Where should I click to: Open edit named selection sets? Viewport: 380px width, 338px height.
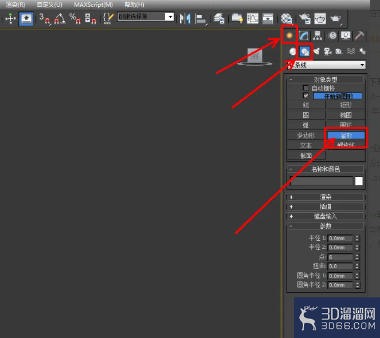point(108,18)
